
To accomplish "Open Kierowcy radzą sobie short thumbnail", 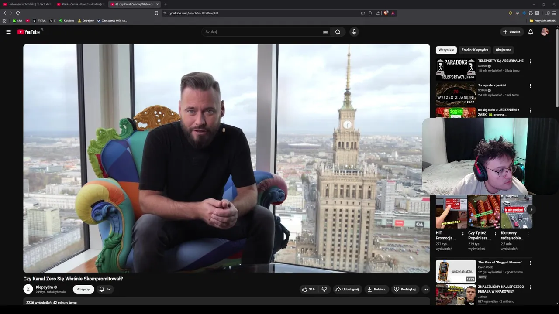I will 517,212.
